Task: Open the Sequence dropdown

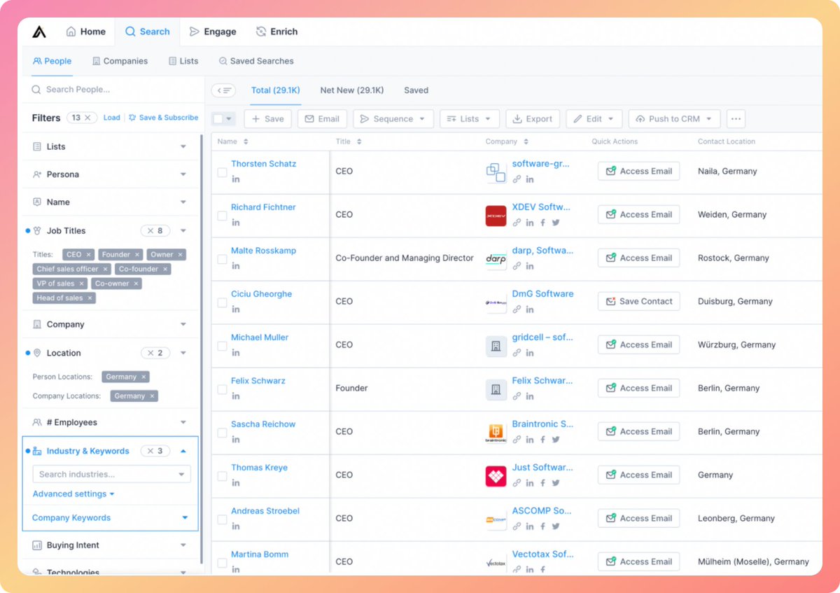Action: [393, 119]
